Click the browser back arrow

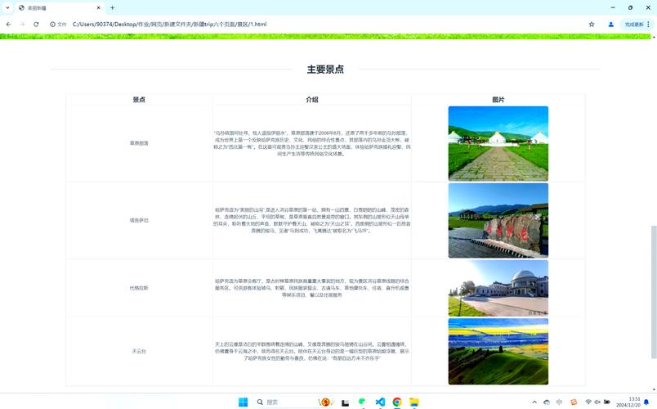(x=8, y=25)
